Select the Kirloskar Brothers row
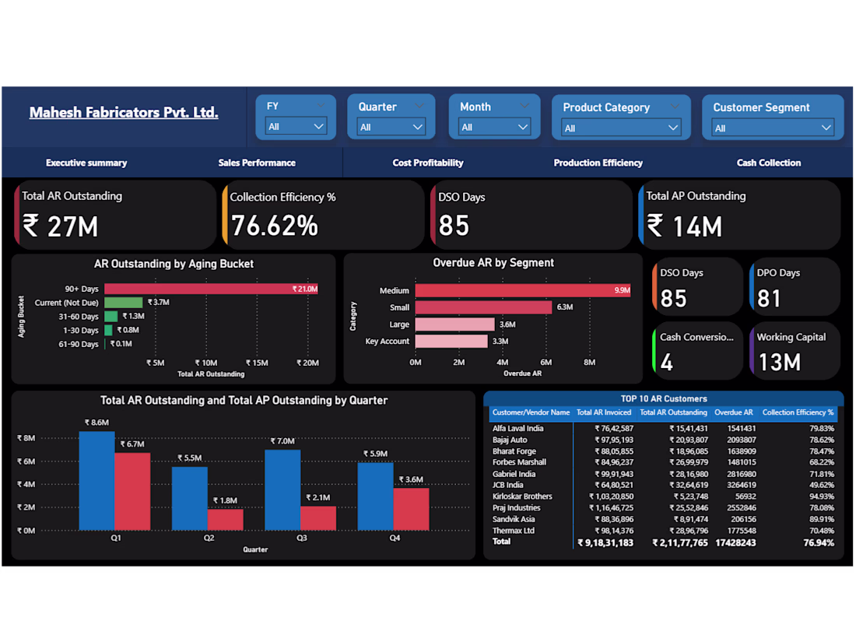 (663, 496)
